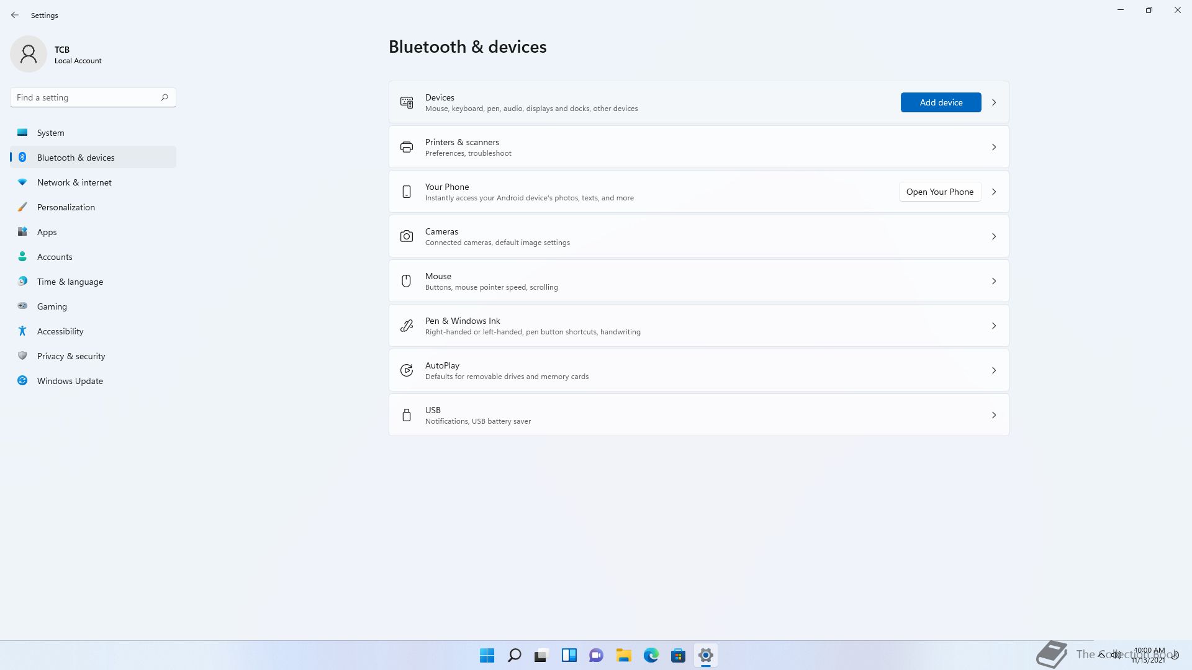Click the Accessibility label in sidebar
Viewport: 1192px width, 670px height.
coord(60,331)
